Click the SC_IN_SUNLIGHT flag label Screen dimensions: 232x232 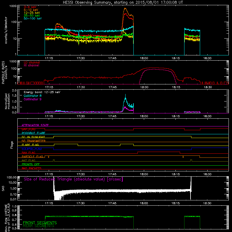[x=33, y=137]
